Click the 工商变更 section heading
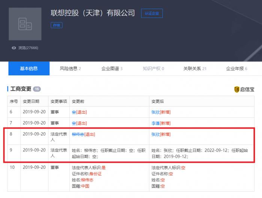The image size is (262, 198). 21,89
